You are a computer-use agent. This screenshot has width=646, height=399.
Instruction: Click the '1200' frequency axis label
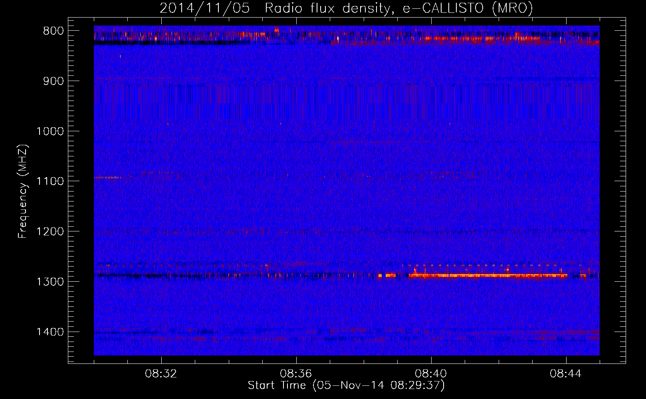coord(50,232)
